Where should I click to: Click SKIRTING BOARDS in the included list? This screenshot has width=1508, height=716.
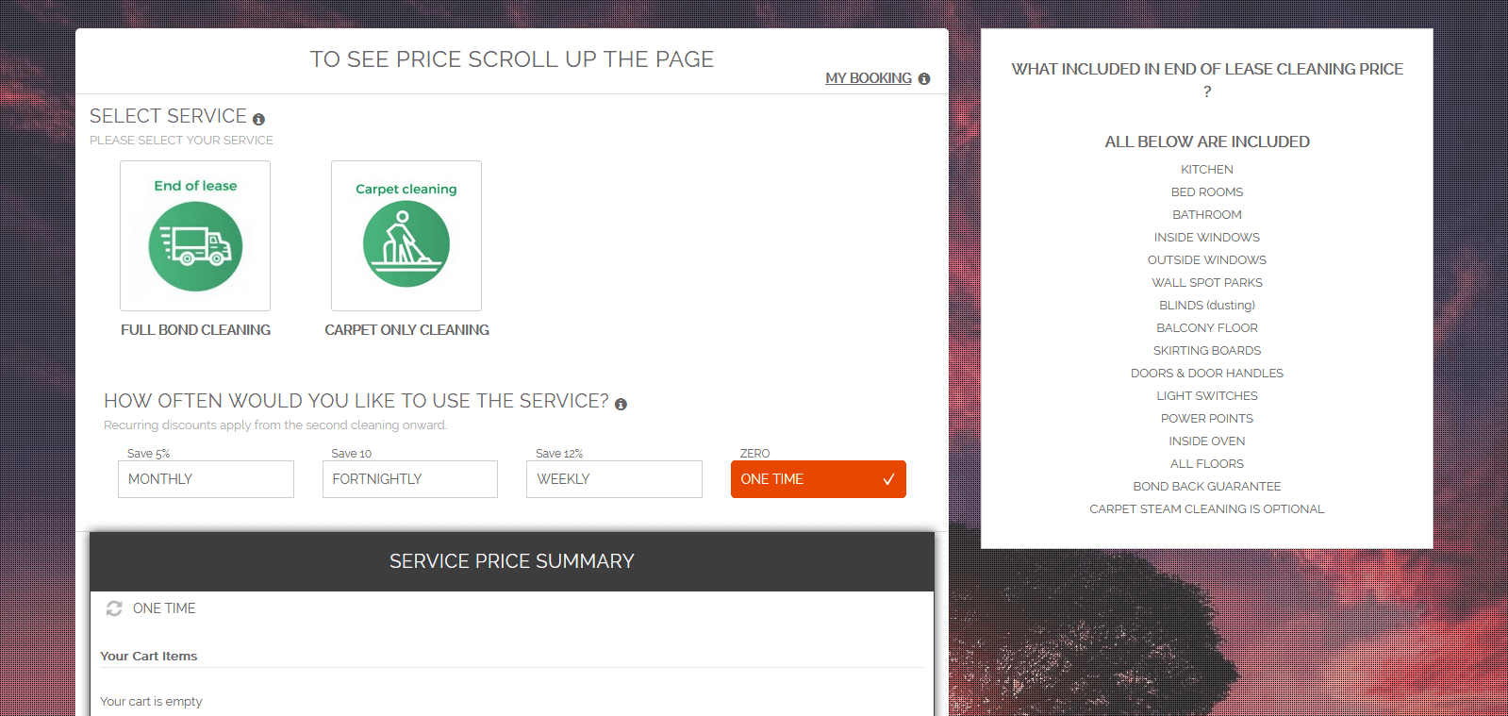(x=1207, y=351)
